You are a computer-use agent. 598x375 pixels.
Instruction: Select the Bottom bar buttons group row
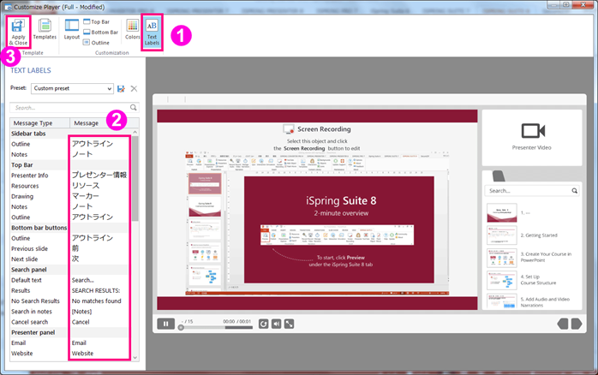pos(71,228)
